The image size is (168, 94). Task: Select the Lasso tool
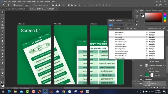point(2,19)
